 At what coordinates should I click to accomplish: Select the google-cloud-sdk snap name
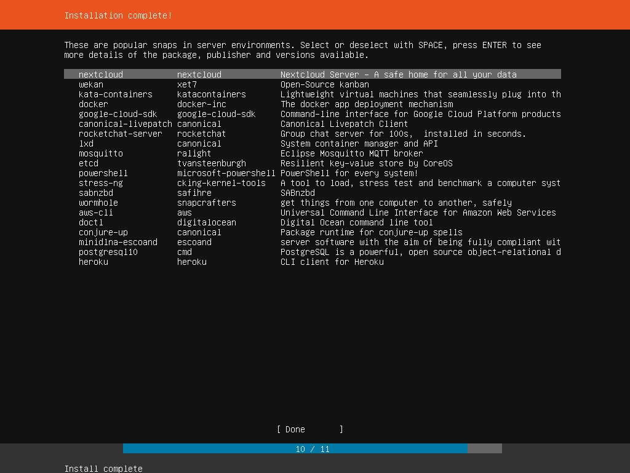(x=118, y=114)
